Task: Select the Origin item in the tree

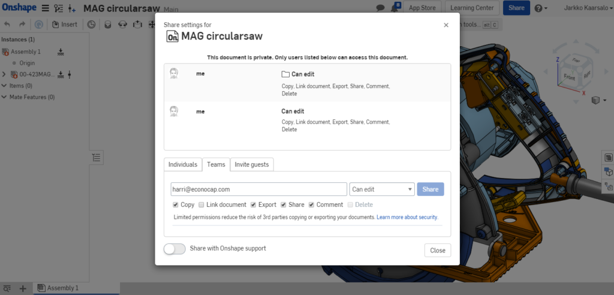Action: pos(27,63)
